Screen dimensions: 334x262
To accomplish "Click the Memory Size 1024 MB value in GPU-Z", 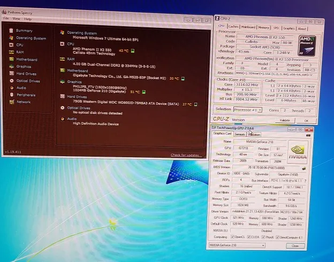I will tap(243, 205).
